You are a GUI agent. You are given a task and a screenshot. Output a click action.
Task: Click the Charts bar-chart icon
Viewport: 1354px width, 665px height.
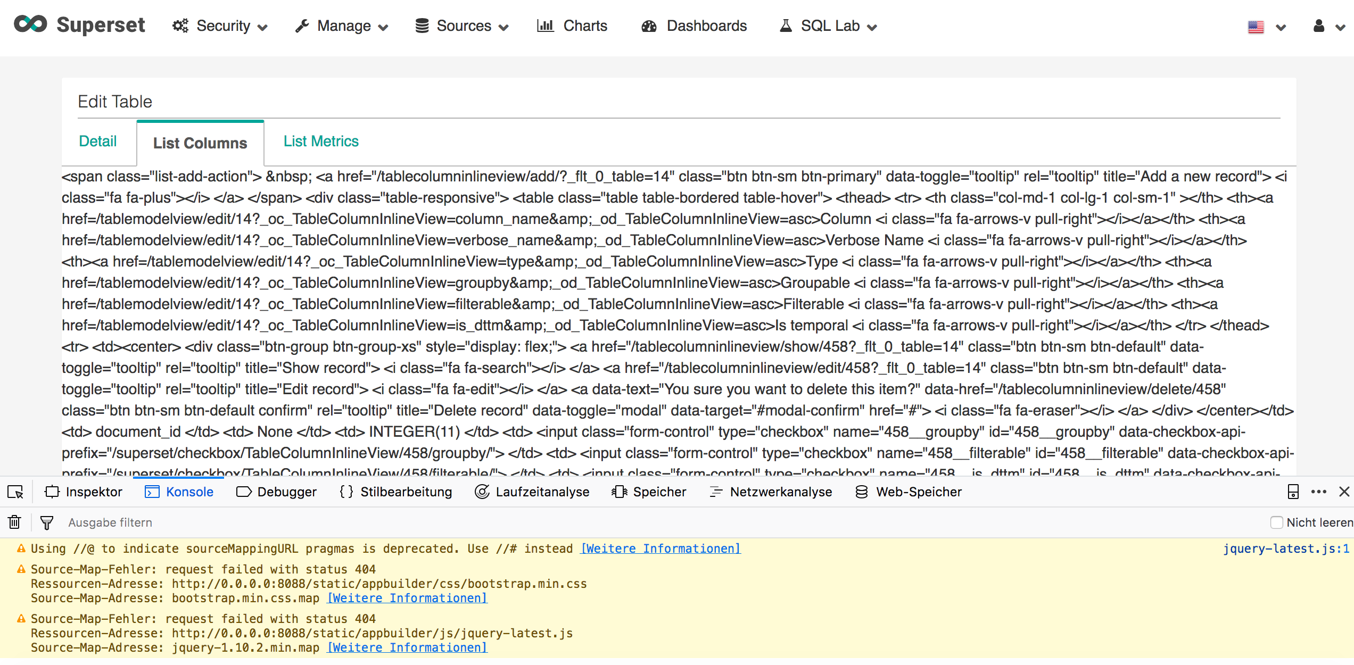(x=546, y=26)
